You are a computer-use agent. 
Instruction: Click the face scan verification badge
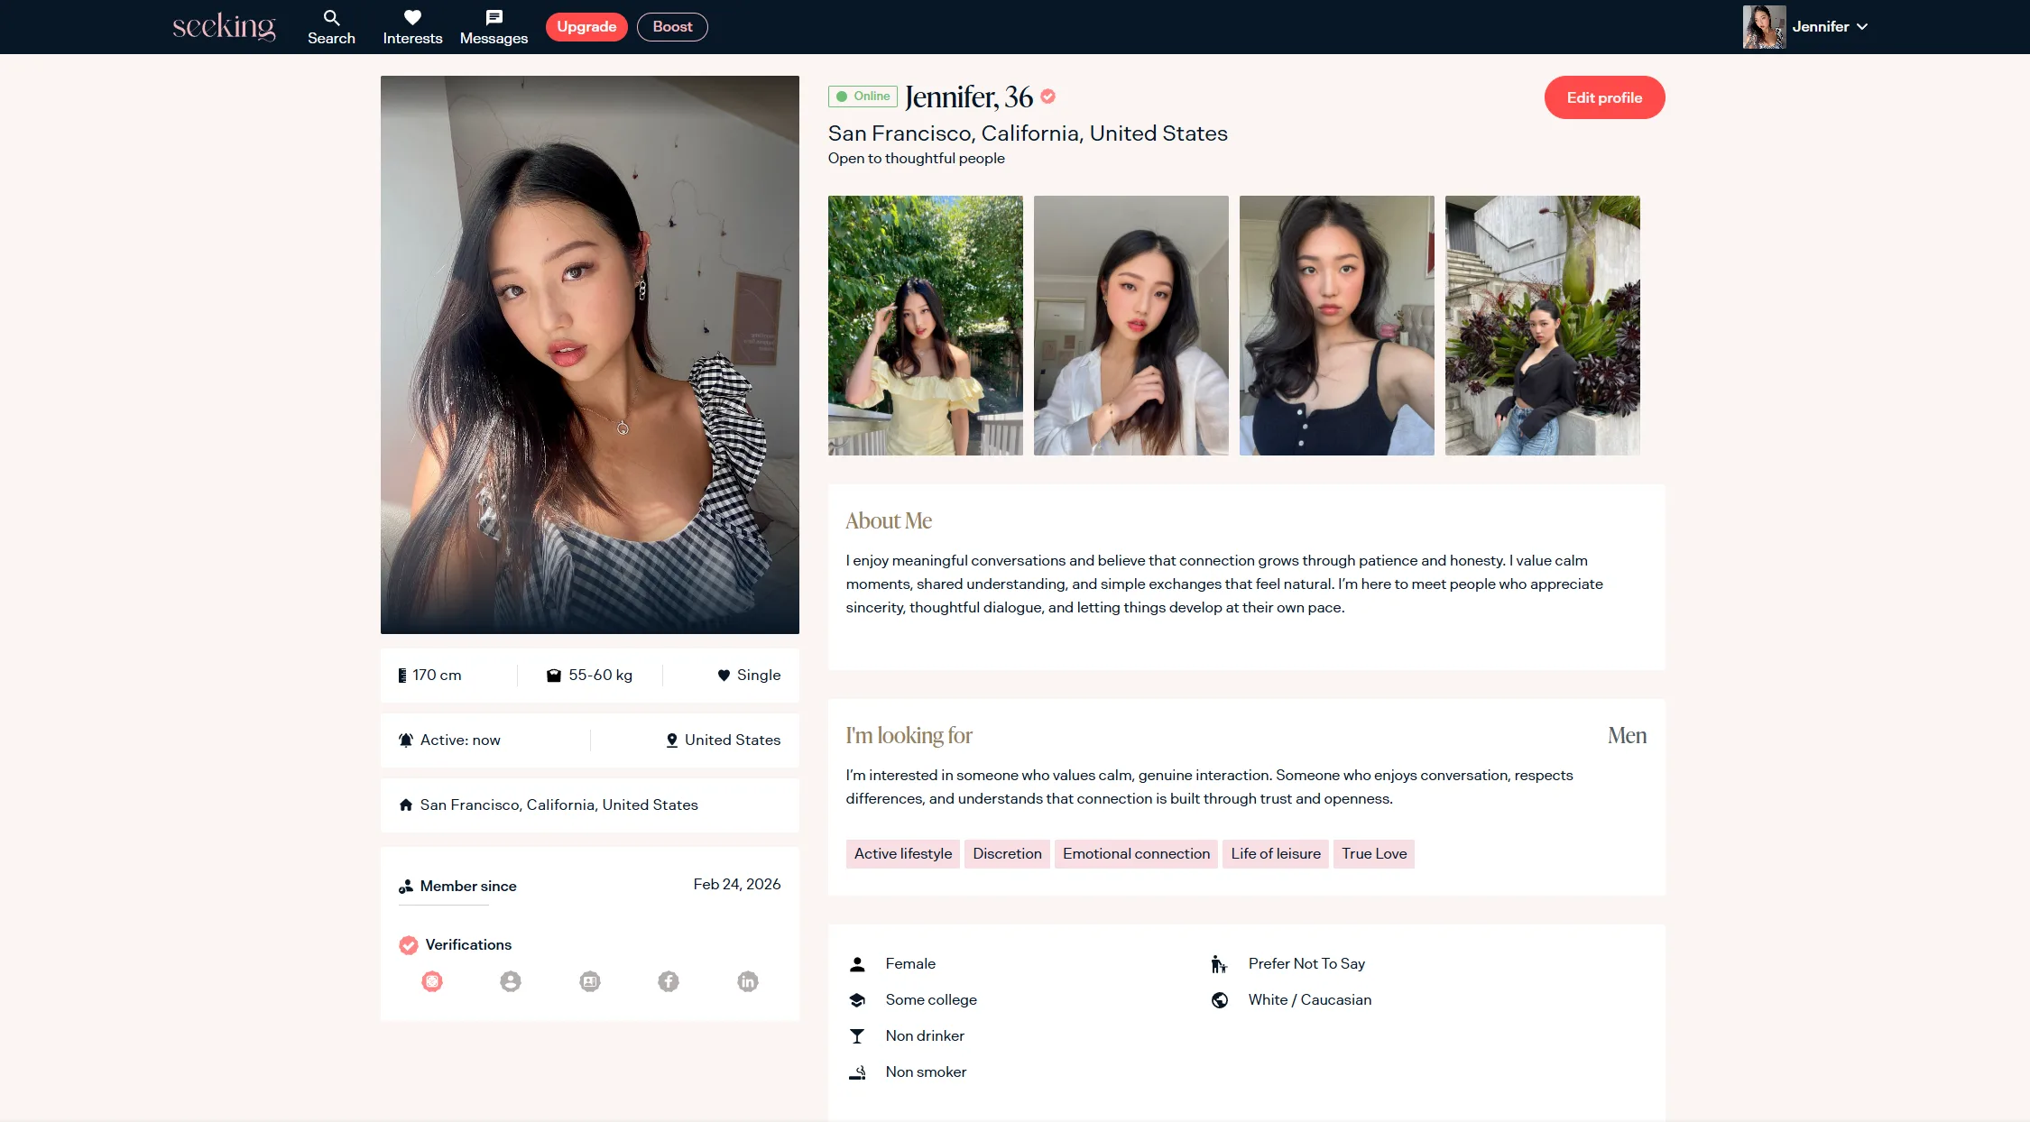(432, 981)
